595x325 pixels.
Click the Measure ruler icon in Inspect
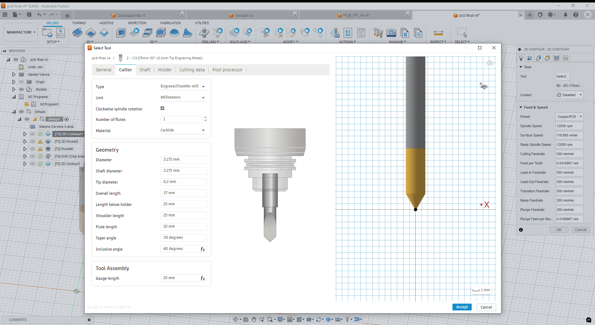coord(438,33)
